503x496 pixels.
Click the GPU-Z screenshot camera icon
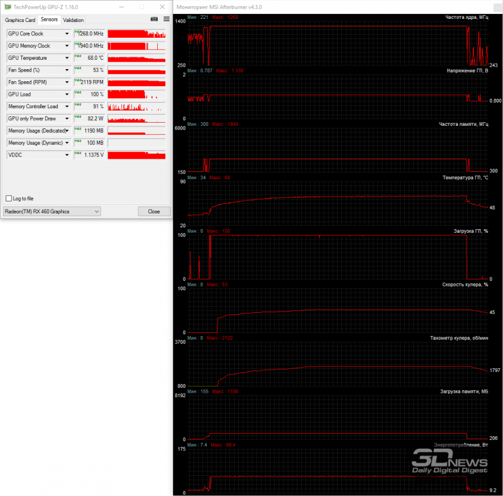pos(154,20)
